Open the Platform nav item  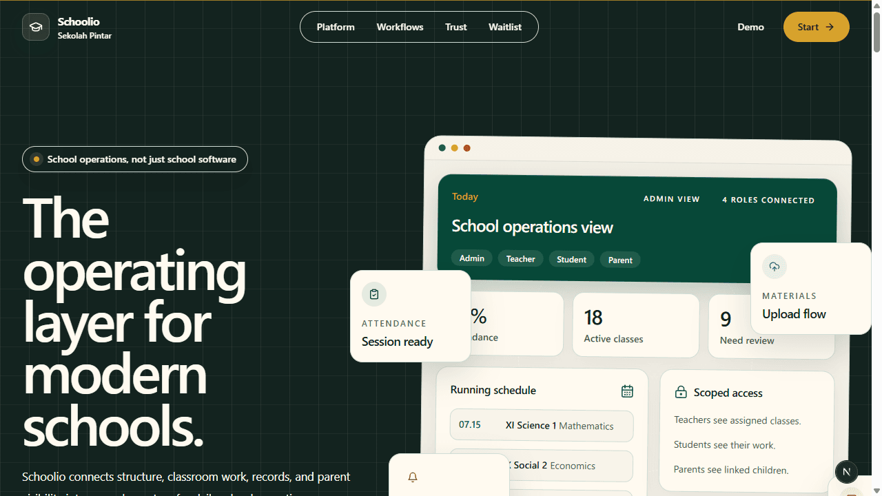336,27
